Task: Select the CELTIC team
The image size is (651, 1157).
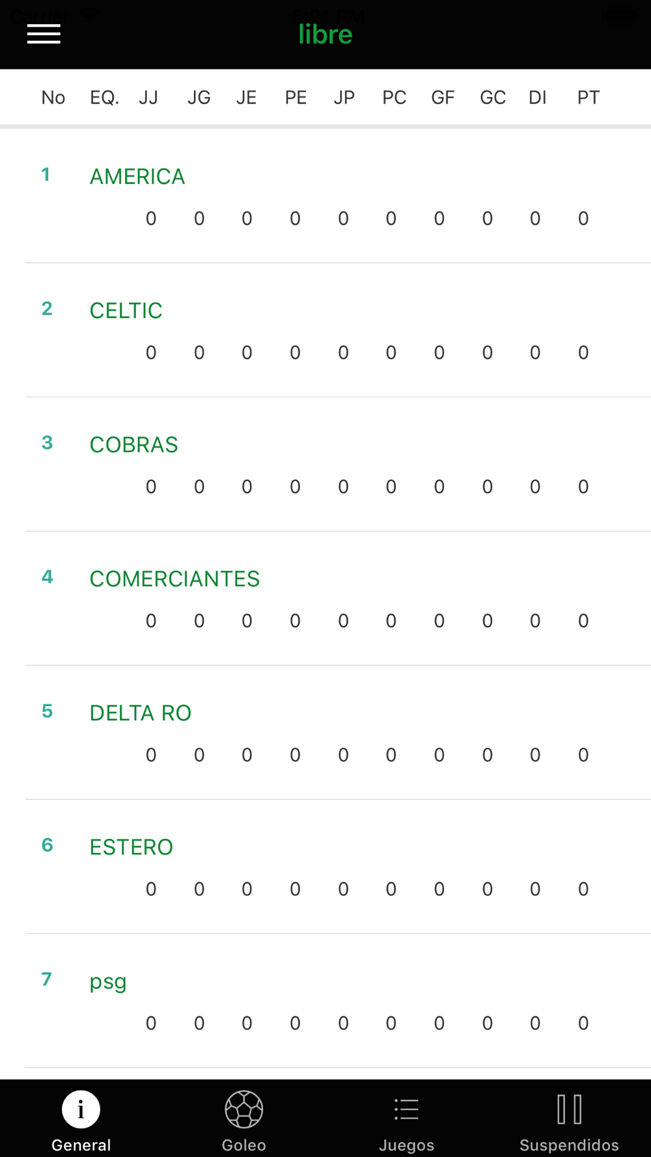Action: [126, 311]
